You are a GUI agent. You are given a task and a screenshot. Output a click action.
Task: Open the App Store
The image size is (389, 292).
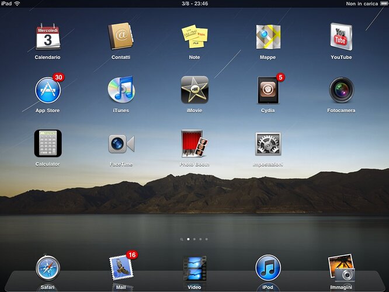click(48, 90)
